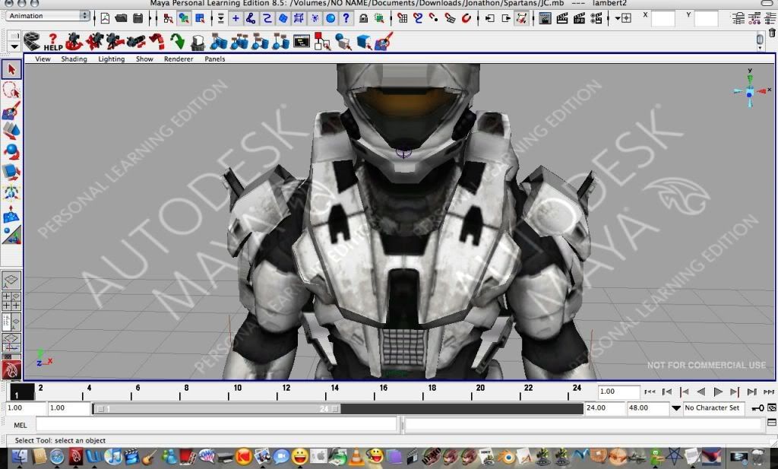Open the Animation menu set dropdown
The width and height of the screenshot is (778, 469).
tap(48, 16)
